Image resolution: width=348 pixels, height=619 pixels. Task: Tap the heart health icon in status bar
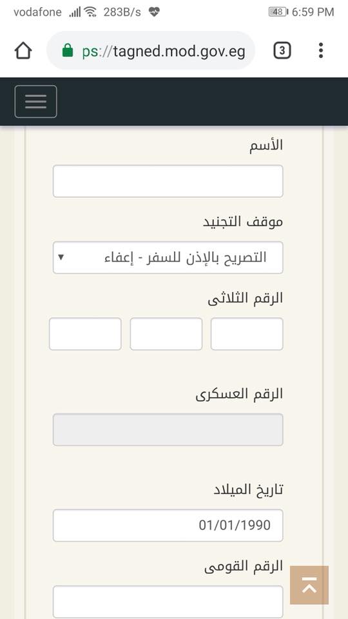click(154, 12)
